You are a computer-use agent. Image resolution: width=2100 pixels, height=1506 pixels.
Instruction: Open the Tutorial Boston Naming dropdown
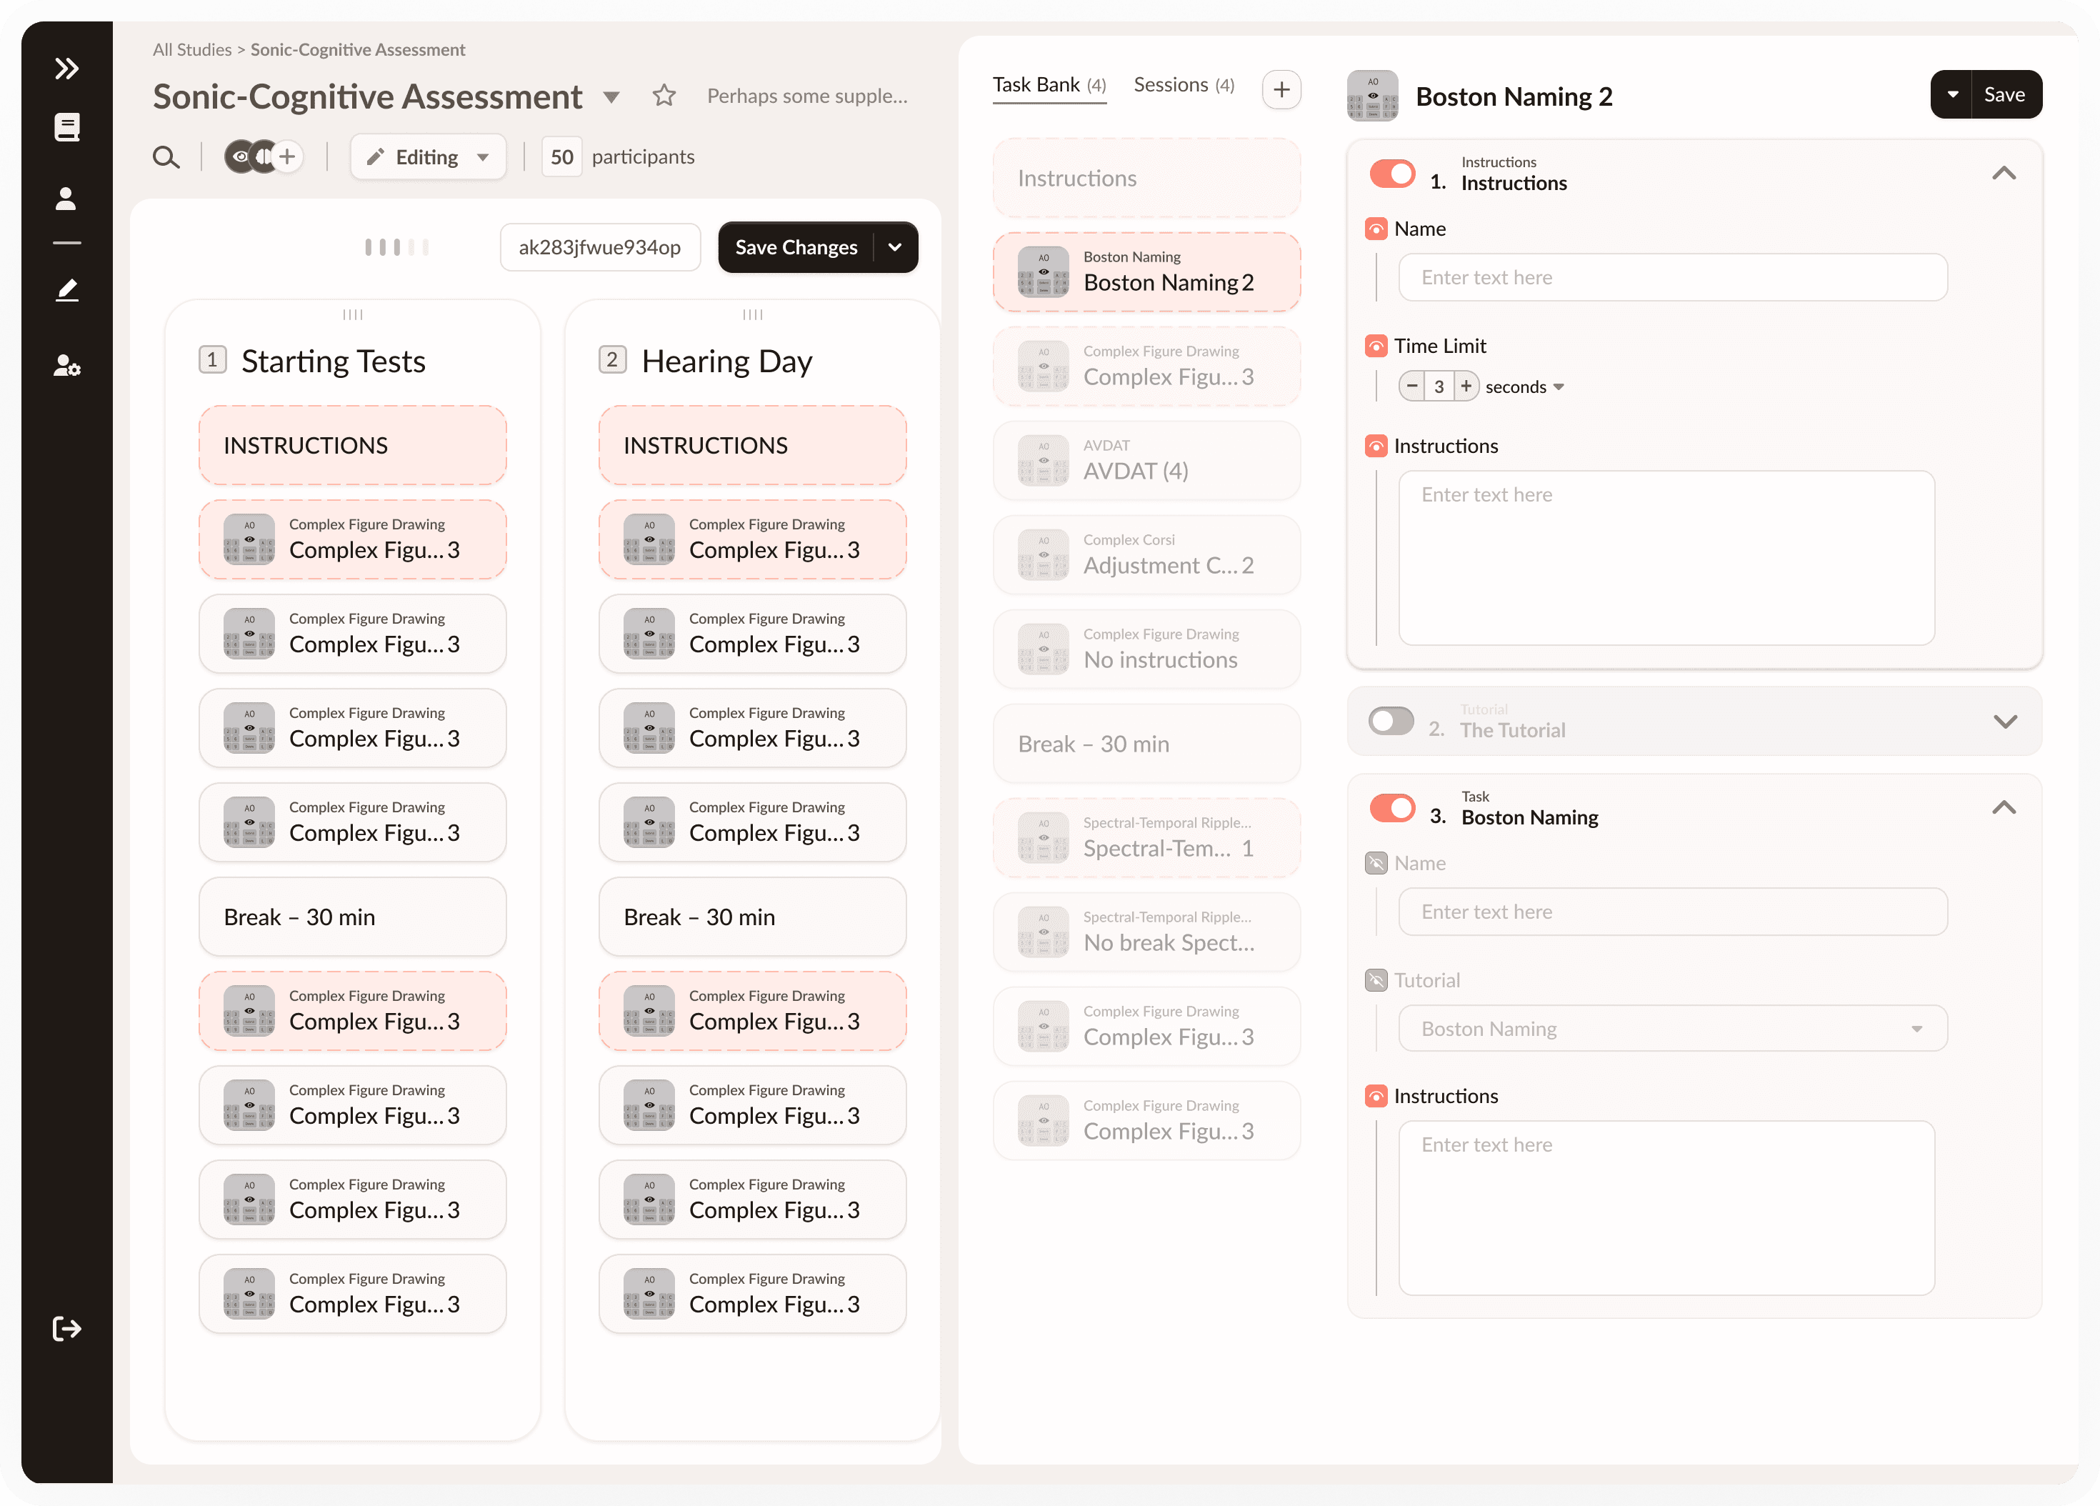(x=1672, y=1029)
